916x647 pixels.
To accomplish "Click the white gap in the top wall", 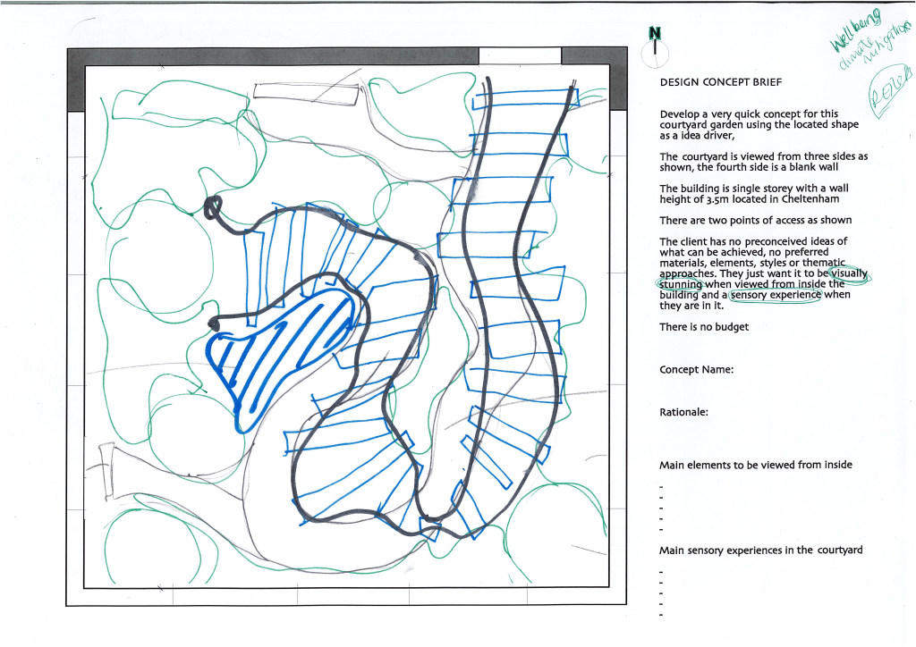I will click(x=520, y=56).
